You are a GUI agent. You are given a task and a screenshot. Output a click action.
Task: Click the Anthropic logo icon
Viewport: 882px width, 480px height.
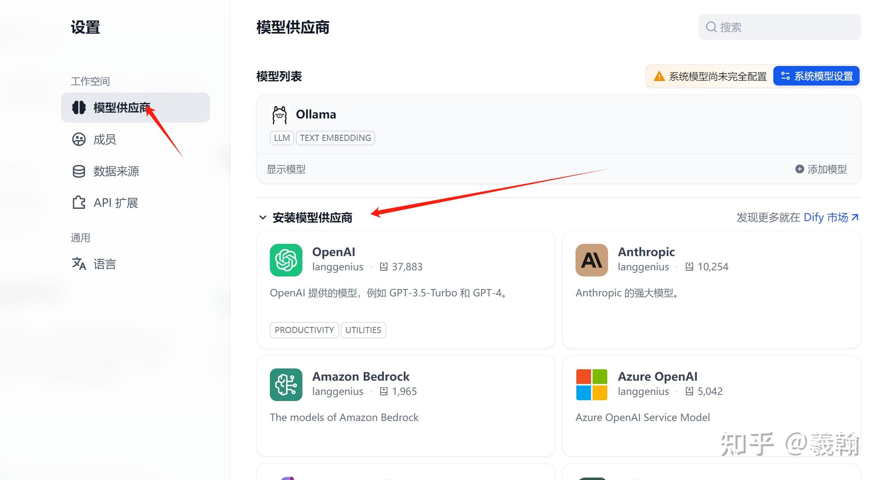click(x=592, y=260)
